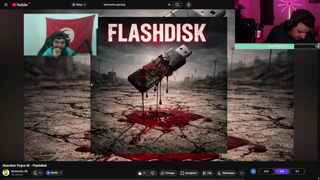Start voice search with the microphone icon
Screen dimensions: 320x180
click(188, 5)
